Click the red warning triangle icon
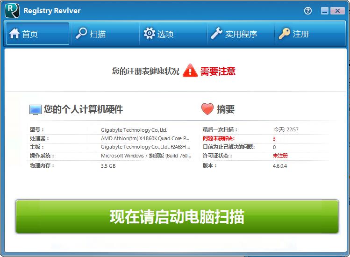350x257 pixels. 190,71
